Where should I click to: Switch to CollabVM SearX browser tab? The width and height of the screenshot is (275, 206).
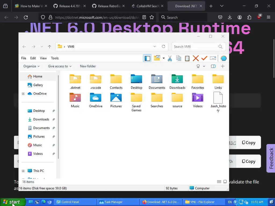[147, 6]
